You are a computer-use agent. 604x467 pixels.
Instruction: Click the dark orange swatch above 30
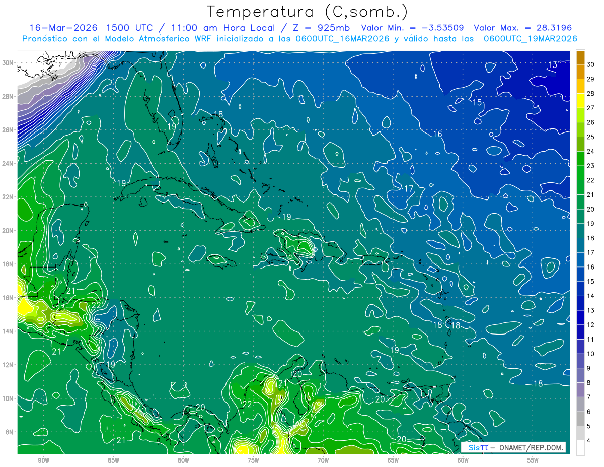coord(580,57)
